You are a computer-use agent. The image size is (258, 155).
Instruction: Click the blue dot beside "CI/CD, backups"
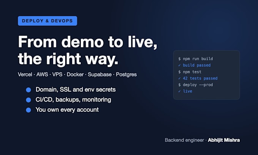click(x=28, y=100)
